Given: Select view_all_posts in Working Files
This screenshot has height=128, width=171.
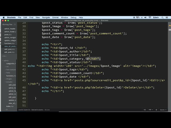Looking at the screenshot, I should [10, 46].
